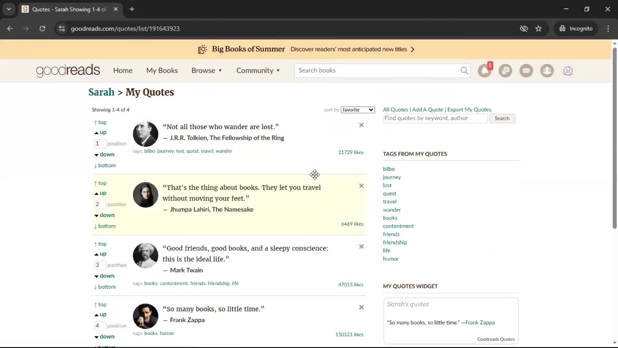This screenshot has width=618, height=348.
Task: Click J.R.R. Tolkien's author photo
Action: (145, 134)
